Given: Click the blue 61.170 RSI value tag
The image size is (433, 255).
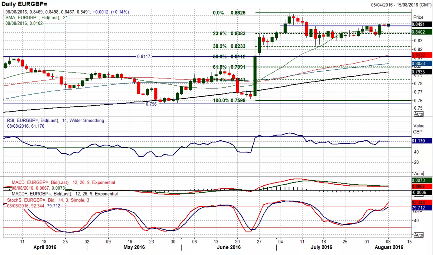Looking at the screenshot, I should pyautogui.click(x=421, y=141).
